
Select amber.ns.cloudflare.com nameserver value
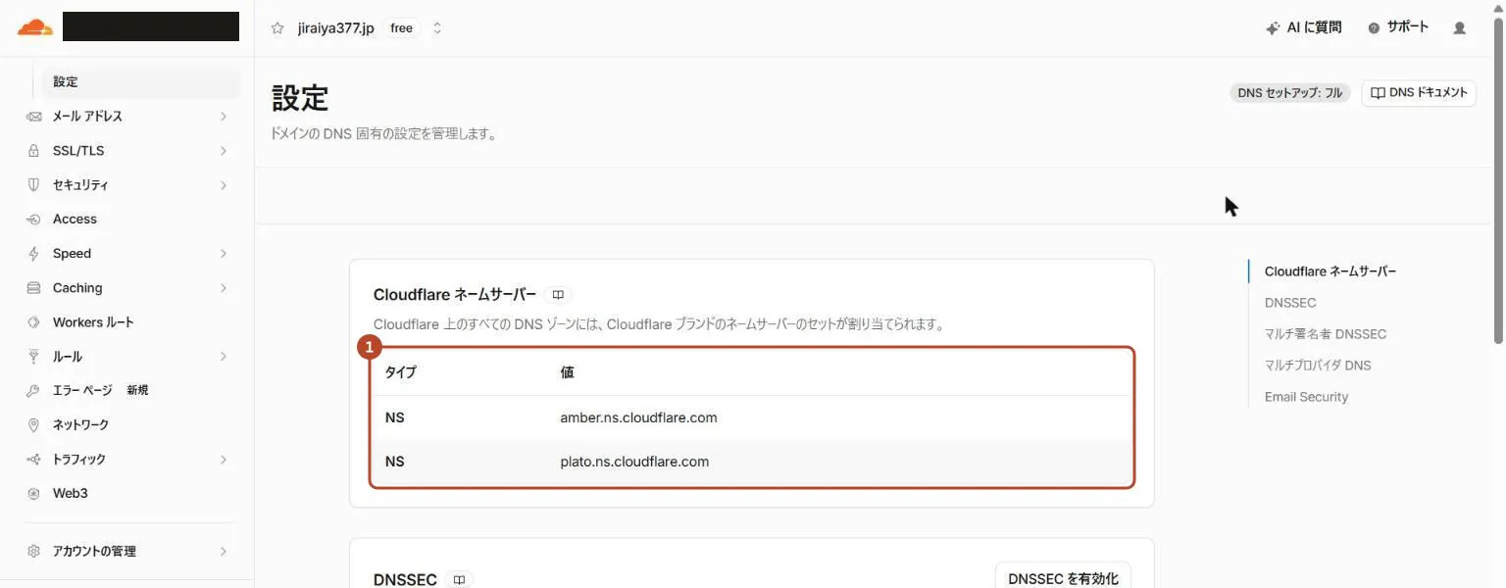pos(638,418)
